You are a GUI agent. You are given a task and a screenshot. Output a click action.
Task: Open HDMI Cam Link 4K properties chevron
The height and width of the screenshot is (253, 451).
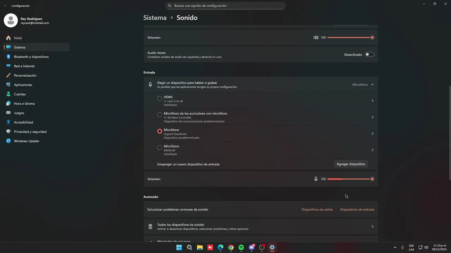(x=372, y=101)
